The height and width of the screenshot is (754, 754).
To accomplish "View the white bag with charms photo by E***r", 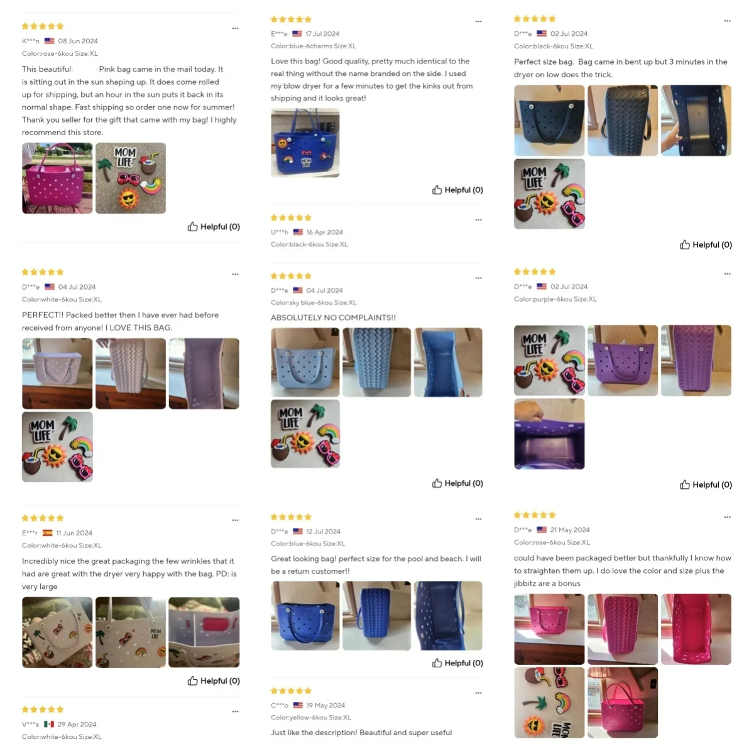I will tap(57, 632).
